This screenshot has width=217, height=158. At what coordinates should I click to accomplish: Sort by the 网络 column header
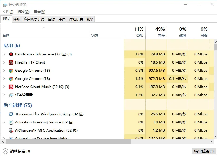point(199,33)
